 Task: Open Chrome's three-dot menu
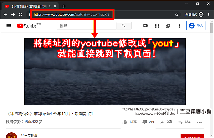coord(209,15)
